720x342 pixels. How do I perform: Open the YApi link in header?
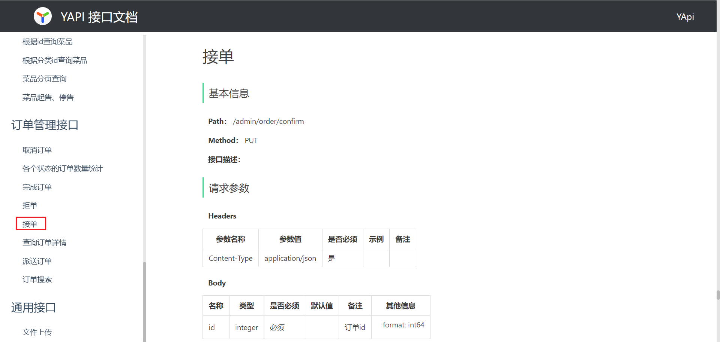[685, 17]
